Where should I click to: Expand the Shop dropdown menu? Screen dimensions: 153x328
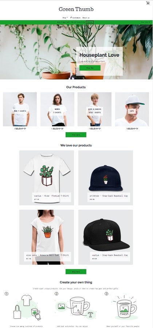tap(65, 18)
